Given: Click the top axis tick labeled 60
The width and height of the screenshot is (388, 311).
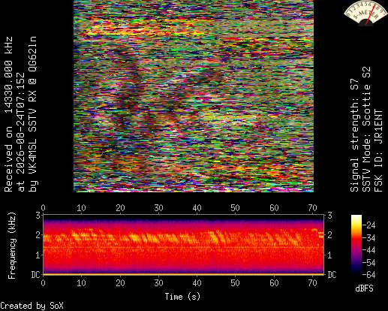Looking at the screenshot, I should (274, 208).
